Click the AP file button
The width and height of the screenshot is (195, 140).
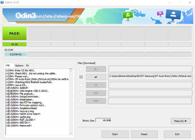click(96, 77)
